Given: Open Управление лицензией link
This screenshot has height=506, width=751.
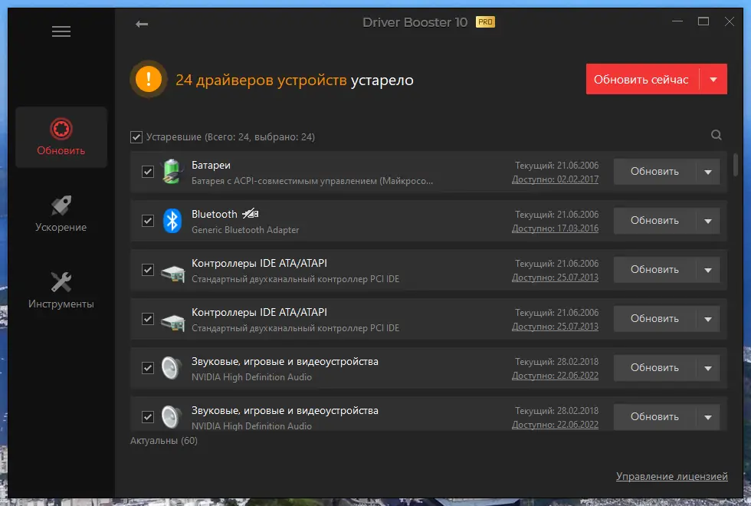Looking at the screenshot, I should coord(671,476).
